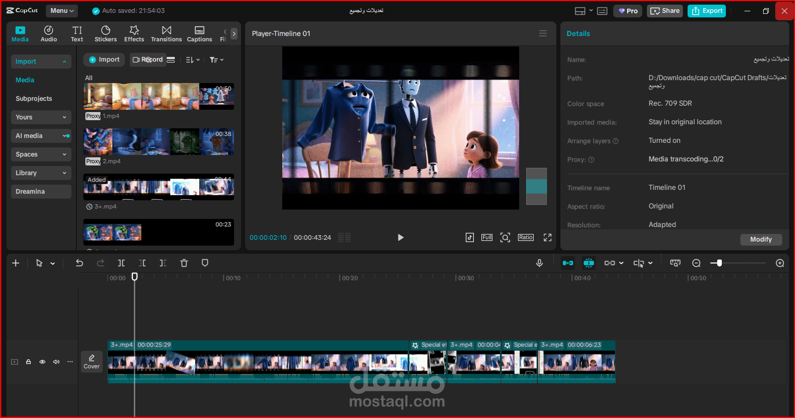Lock the main video track
Screen dimensions: 795x418
click(28, 362)
